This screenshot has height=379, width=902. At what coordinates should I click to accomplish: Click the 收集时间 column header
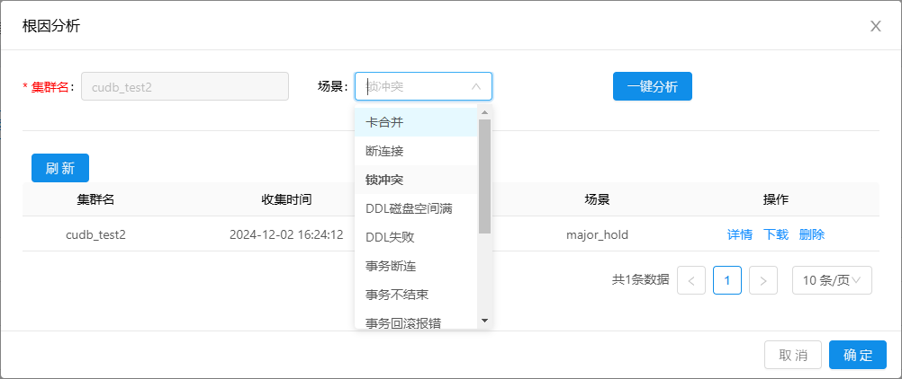pyautogui.click(x=286, y=199)
